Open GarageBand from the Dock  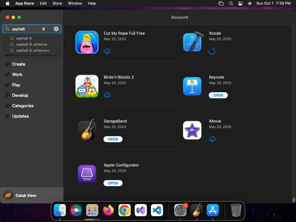point(197,210)
